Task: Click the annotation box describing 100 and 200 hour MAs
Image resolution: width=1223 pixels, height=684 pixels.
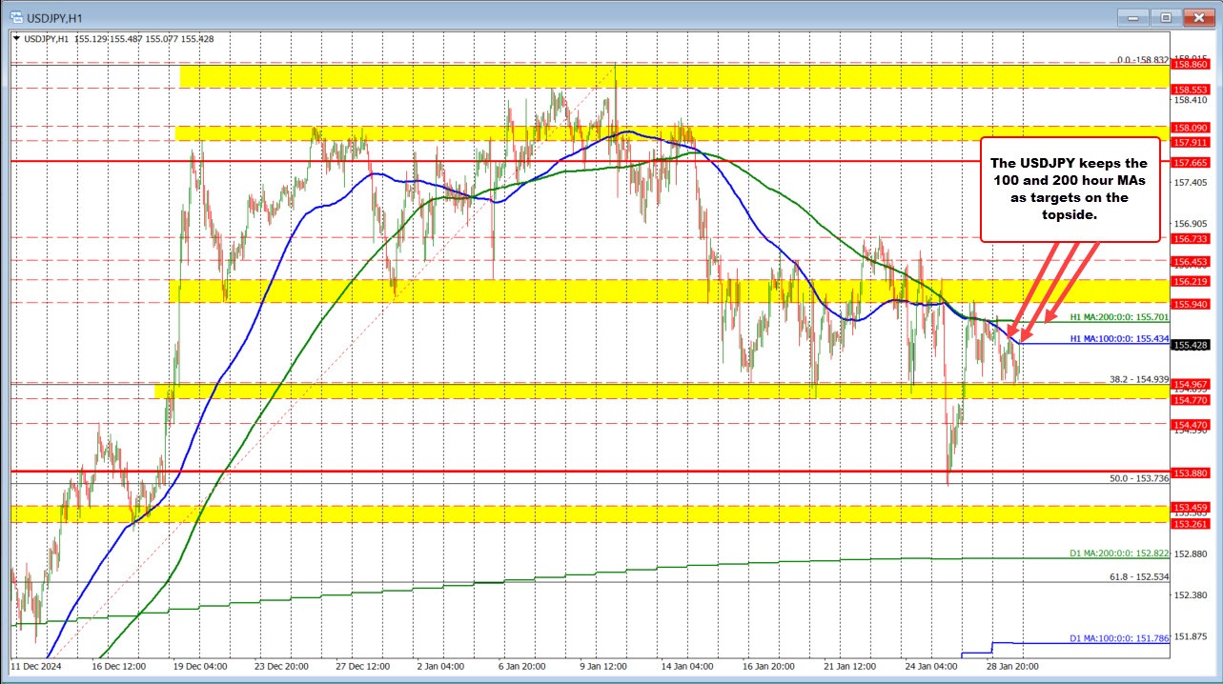Action: pos(1070,189)
